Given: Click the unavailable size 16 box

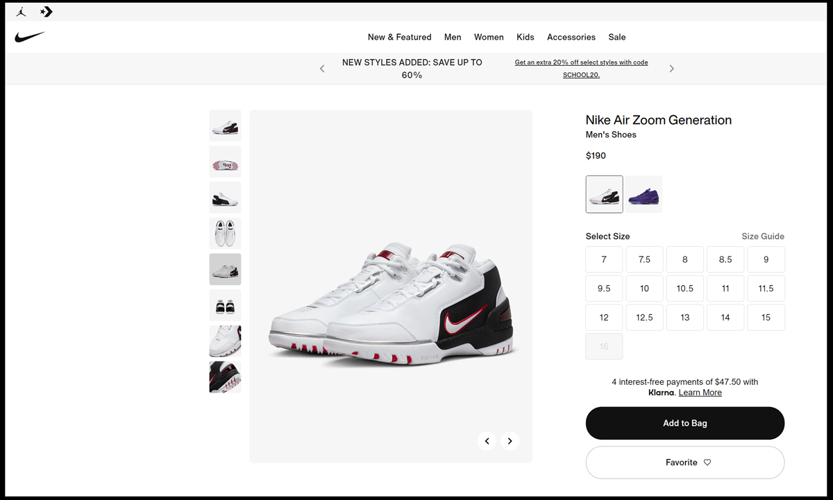Looking at the screenshot, I should [604, 347].
